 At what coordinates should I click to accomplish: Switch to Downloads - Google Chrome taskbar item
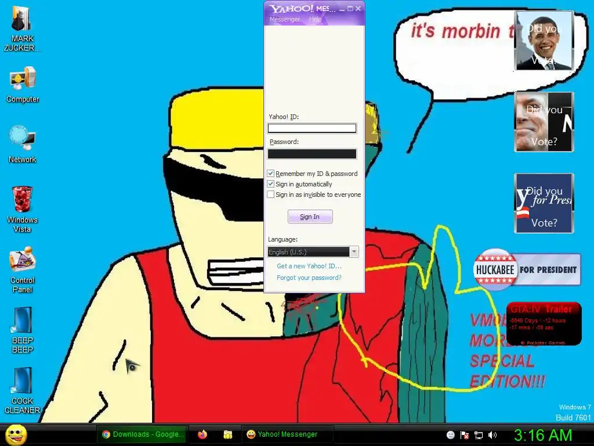point(143,434)
